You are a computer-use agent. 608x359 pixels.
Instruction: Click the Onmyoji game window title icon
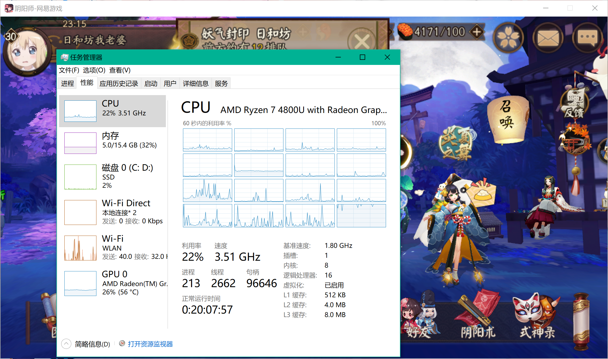9,8
